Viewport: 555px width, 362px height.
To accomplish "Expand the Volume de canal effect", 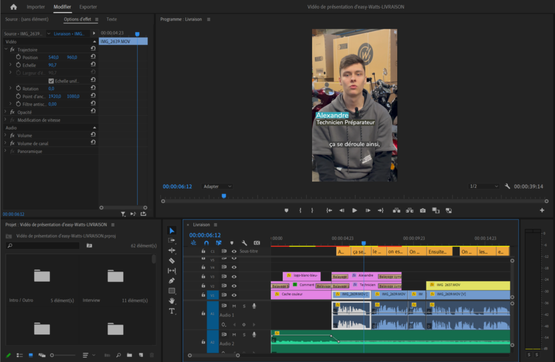I will point(5,143).
